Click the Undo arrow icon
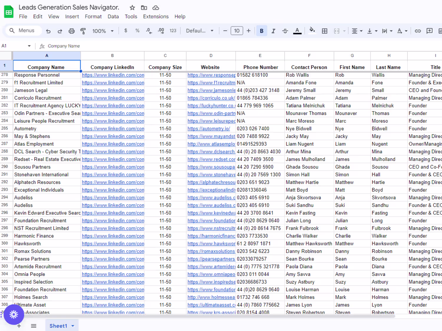The height and width of the screenshot is (331, 442). (x=48, y=31)
